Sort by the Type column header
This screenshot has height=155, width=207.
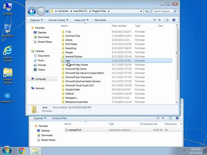coord(137,26)
